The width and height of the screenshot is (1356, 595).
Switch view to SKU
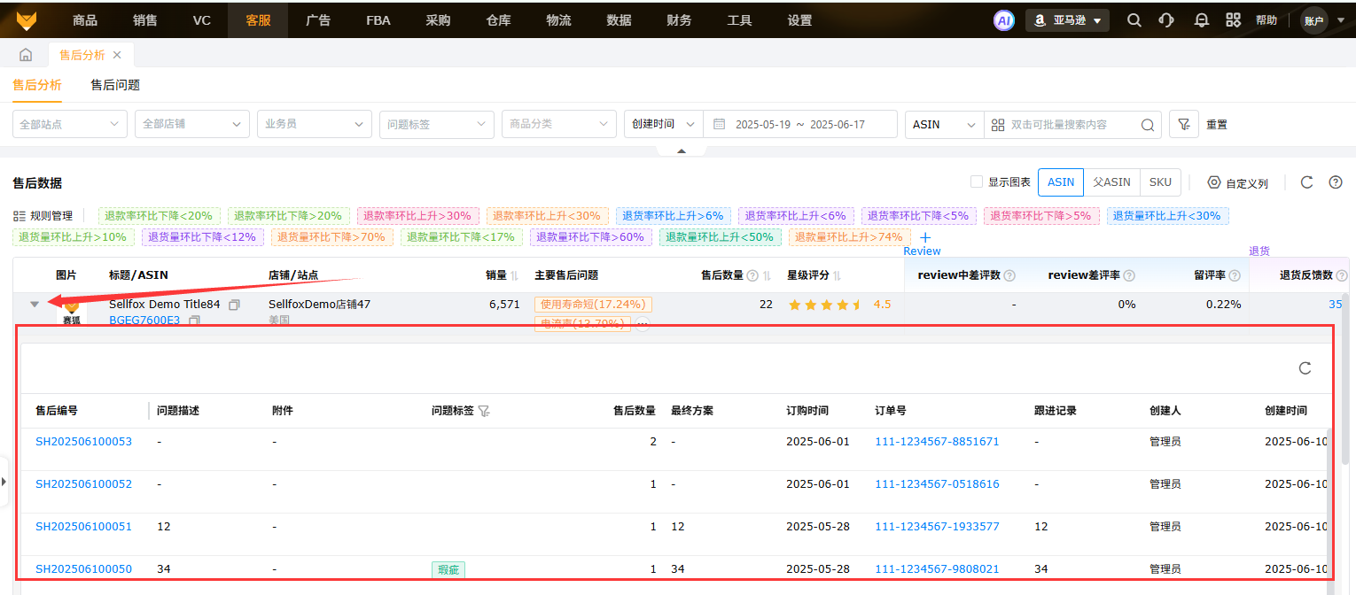pos(1159,182)
